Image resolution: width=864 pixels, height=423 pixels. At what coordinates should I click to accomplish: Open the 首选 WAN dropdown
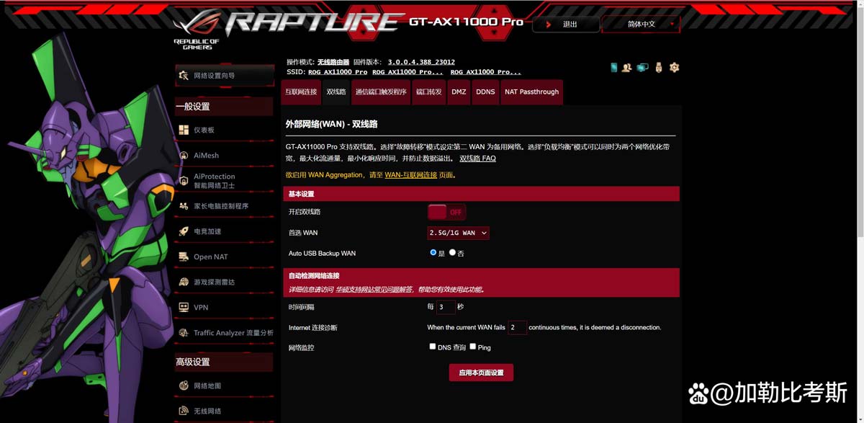[459, 233]
